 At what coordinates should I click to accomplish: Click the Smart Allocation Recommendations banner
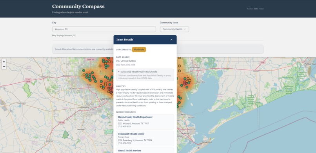[x=158, y=49]
